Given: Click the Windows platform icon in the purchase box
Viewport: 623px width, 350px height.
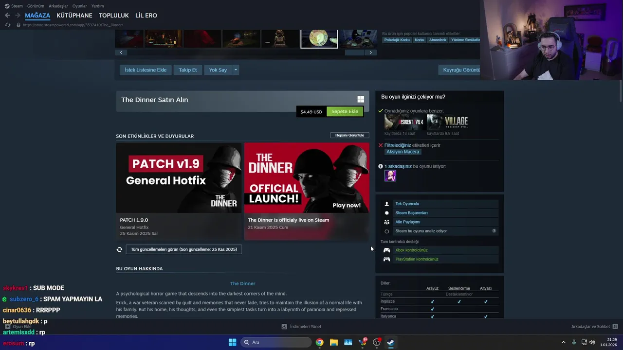Looking at the screenshot, I should click(361, 99).
